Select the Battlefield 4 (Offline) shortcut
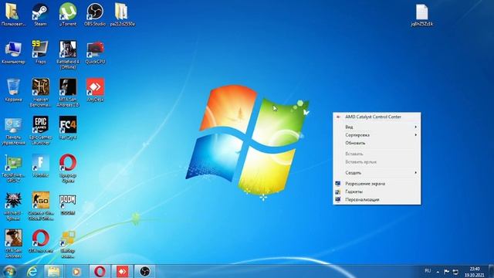Screen dimensions: 494x278 click(x=68, y=55)
